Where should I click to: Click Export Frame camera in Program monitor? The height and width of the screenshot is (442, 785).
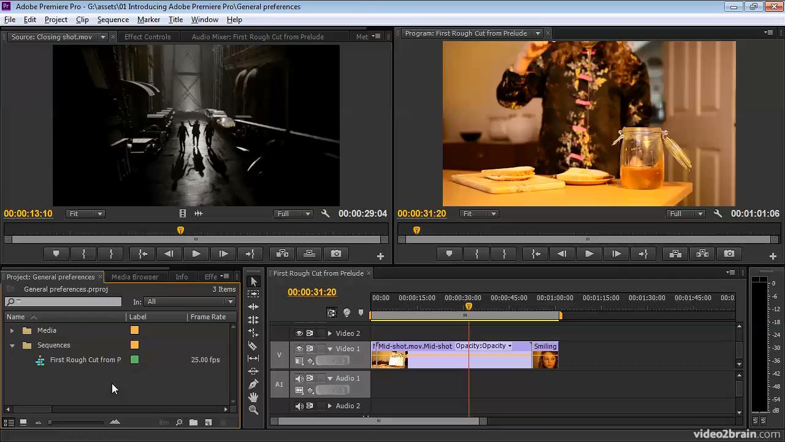pyautogui.click(x=729, y=254)
